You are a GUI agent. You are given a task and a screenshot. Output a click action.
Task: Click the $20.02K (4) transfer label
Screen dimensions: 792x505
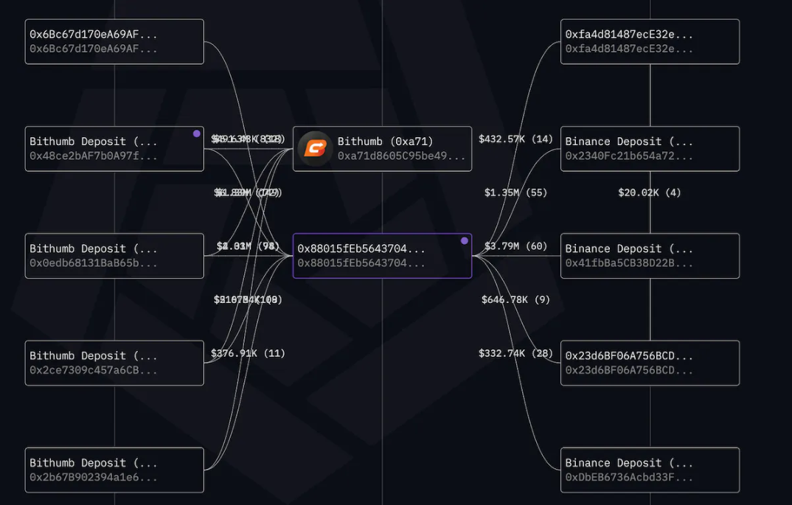click(650, 192)
